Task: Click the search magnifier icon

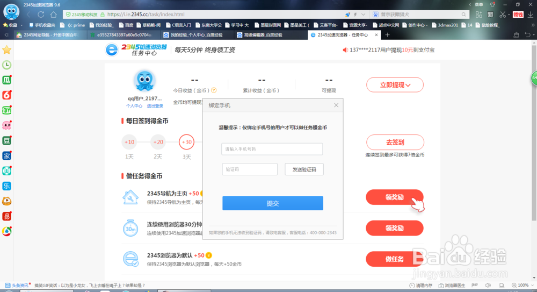Action: pyautogui.click(x=464, y=15)
